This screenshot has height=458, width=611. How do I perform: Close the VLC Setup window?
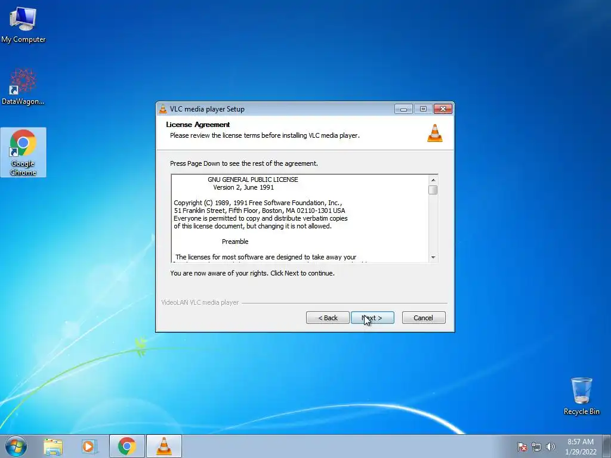click(x=443, y=109)
